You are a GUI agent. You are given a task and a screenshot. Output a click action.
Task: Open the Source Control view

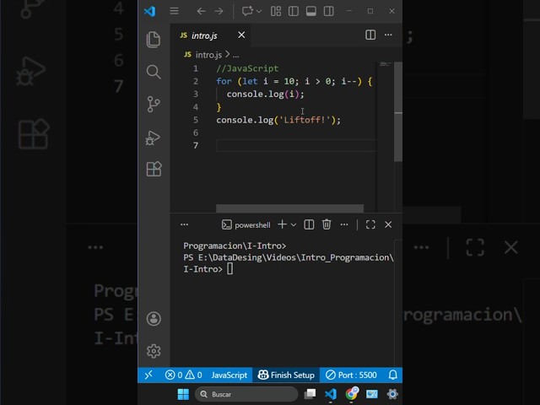(154, 104)
